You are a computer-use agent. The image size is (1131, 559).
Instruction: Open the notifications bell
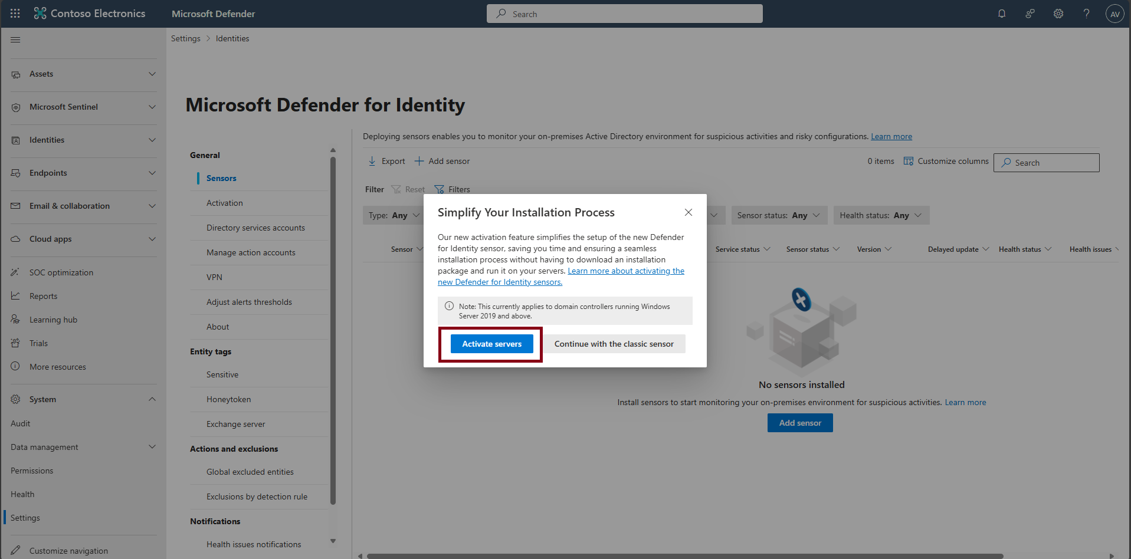coord(1002,14)
